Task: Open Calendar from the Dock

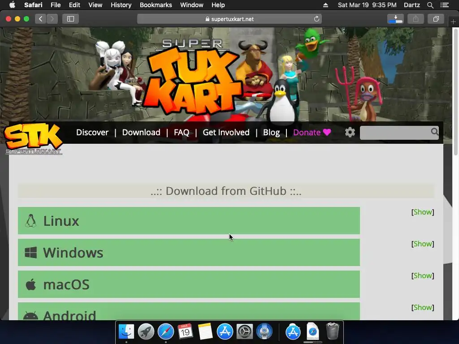Action: tap(185, 331)
